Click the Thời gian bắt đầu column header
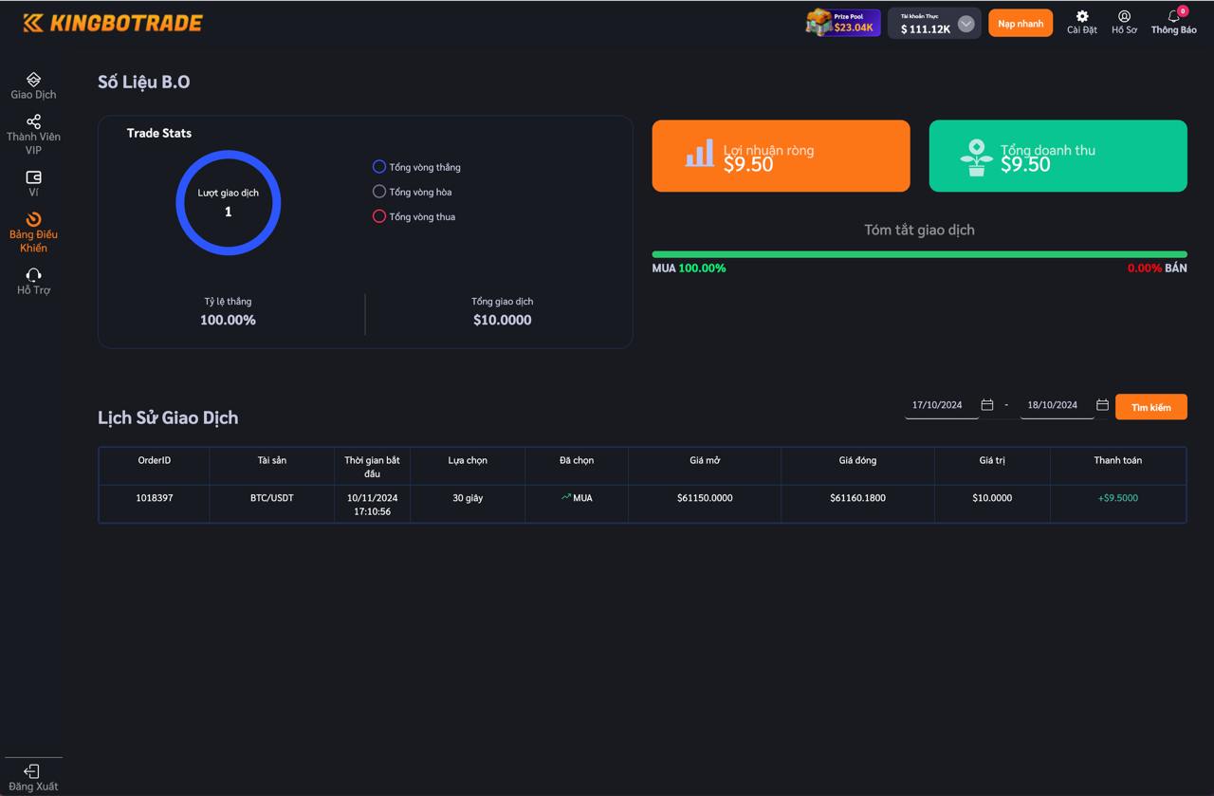1214x796 pixels. (372, 467)
